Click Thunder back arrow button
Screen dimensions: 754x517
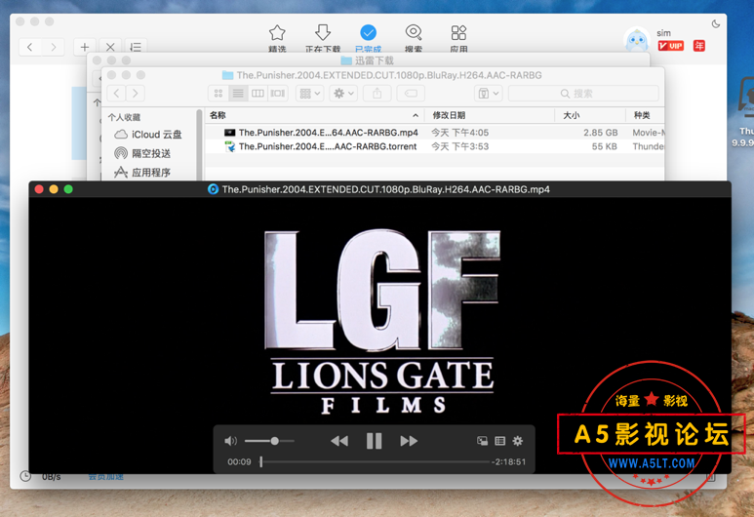[x=30, y=47]
